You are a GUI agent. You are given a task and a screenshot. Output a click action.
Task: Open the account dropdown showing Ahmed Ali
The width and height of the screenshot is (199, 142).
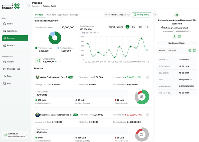pyautogui.click(x=117, y=15)
